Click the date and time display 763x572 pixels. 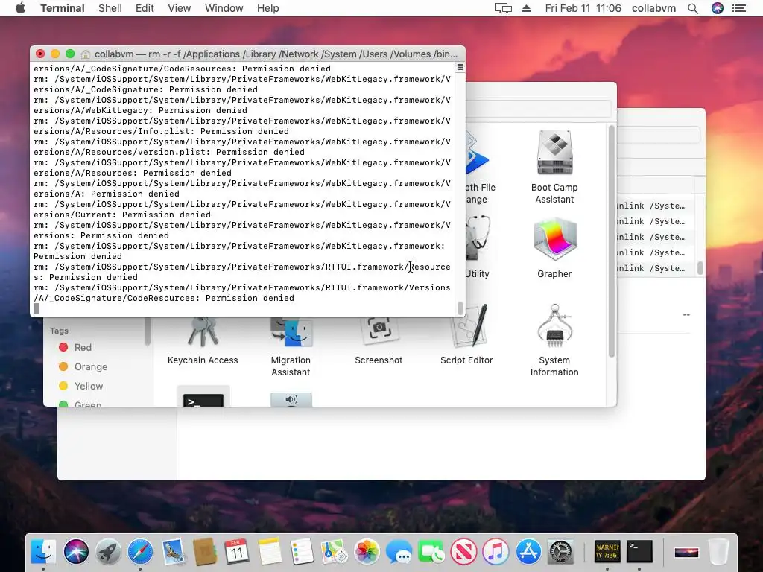click(583, 8)
